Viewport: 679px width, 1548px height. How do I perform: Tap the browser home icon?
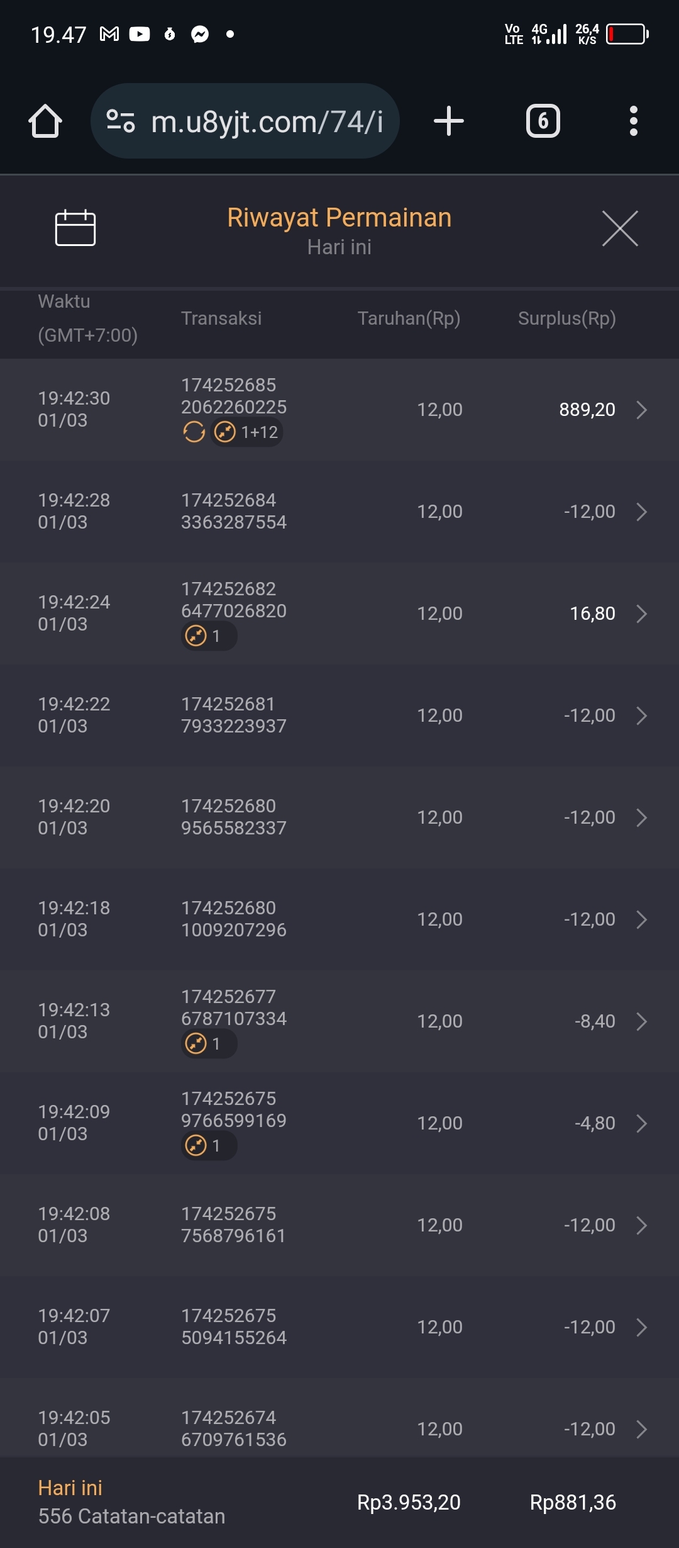coord(45,121)
